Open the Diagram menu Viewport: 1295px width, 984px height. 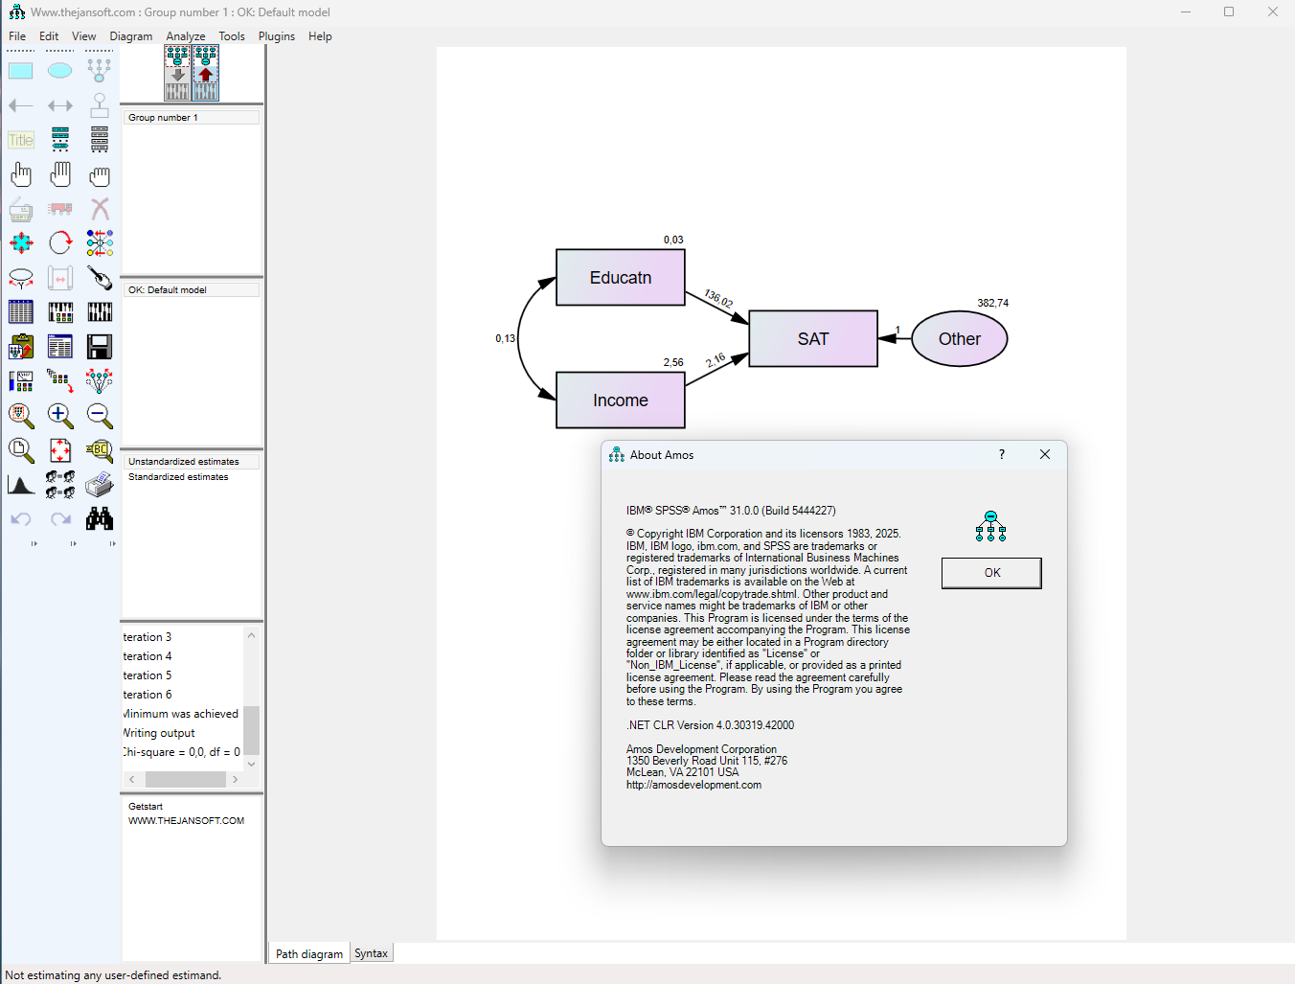click(131, 36)
